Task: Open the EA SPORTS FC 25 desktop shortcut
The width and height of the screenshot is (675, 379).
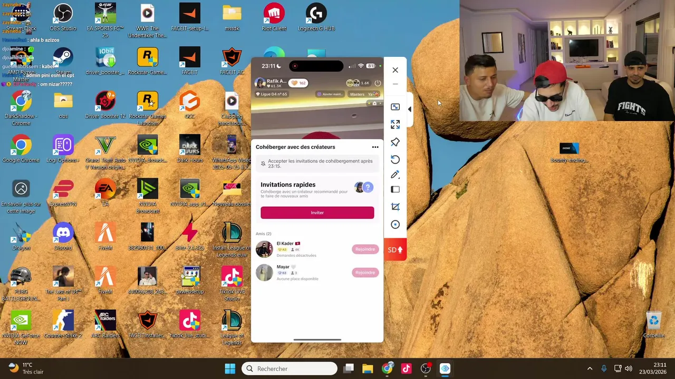Action: [105, 21]
